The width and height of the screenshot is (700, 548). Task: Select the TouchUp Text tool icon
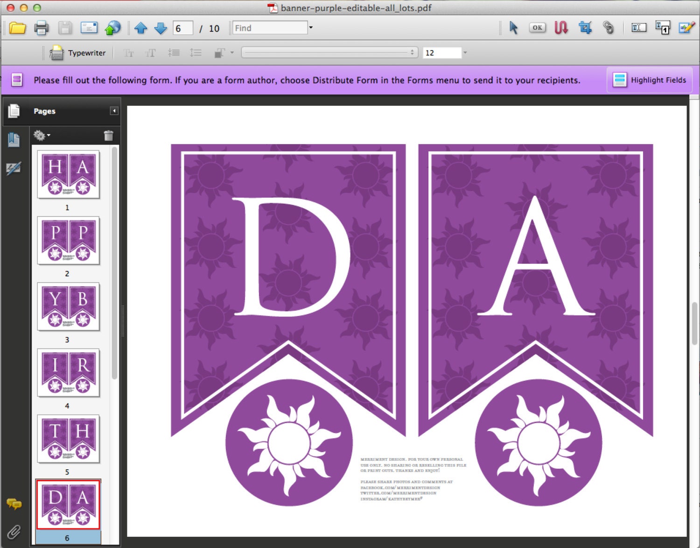663,28
